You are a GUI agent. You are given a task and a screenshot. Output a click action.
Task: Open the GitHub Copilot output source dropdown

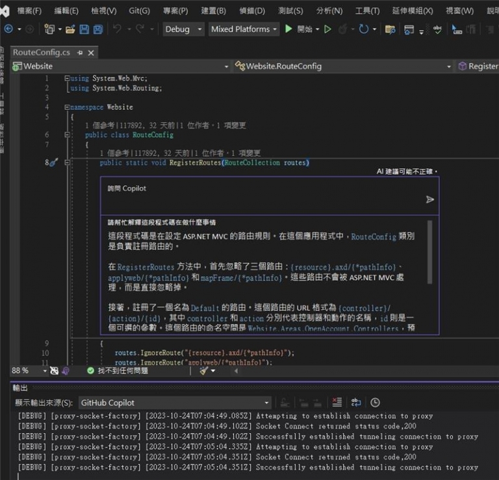175,403
